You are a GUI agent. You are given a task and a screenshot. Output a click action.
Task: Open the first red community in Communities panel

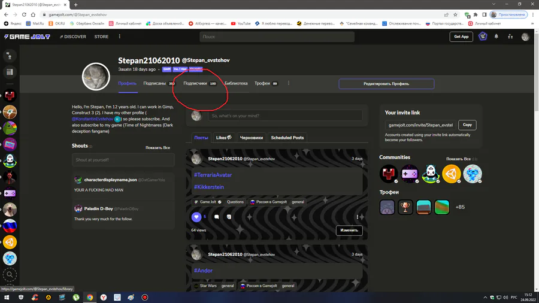pos(389,174)
